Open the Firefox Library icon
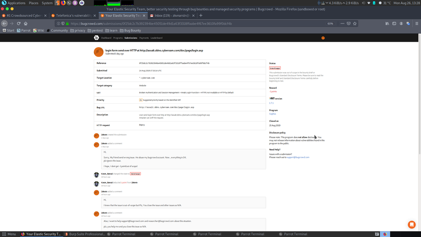The width and height of the screenshot is (421, 237). coord(387,24)
